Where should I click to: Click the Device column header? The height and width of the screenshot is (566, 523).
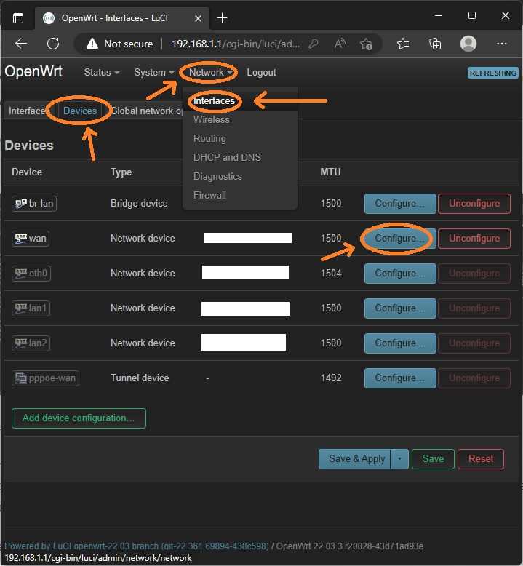click(x=27, y=172)
